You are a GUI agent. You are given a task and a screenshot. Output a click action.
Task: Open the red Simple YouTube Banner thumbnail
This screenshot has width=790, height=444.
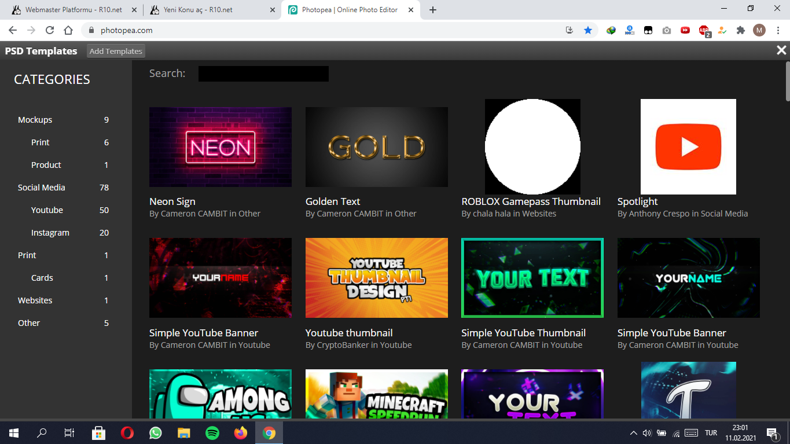[x=221, y=278]
